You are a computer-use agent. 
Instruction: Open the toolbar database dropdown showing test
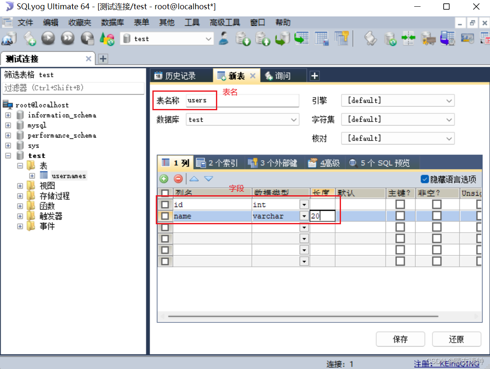point(167,39)
